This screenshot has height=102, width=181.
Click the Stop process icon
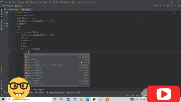175,6
